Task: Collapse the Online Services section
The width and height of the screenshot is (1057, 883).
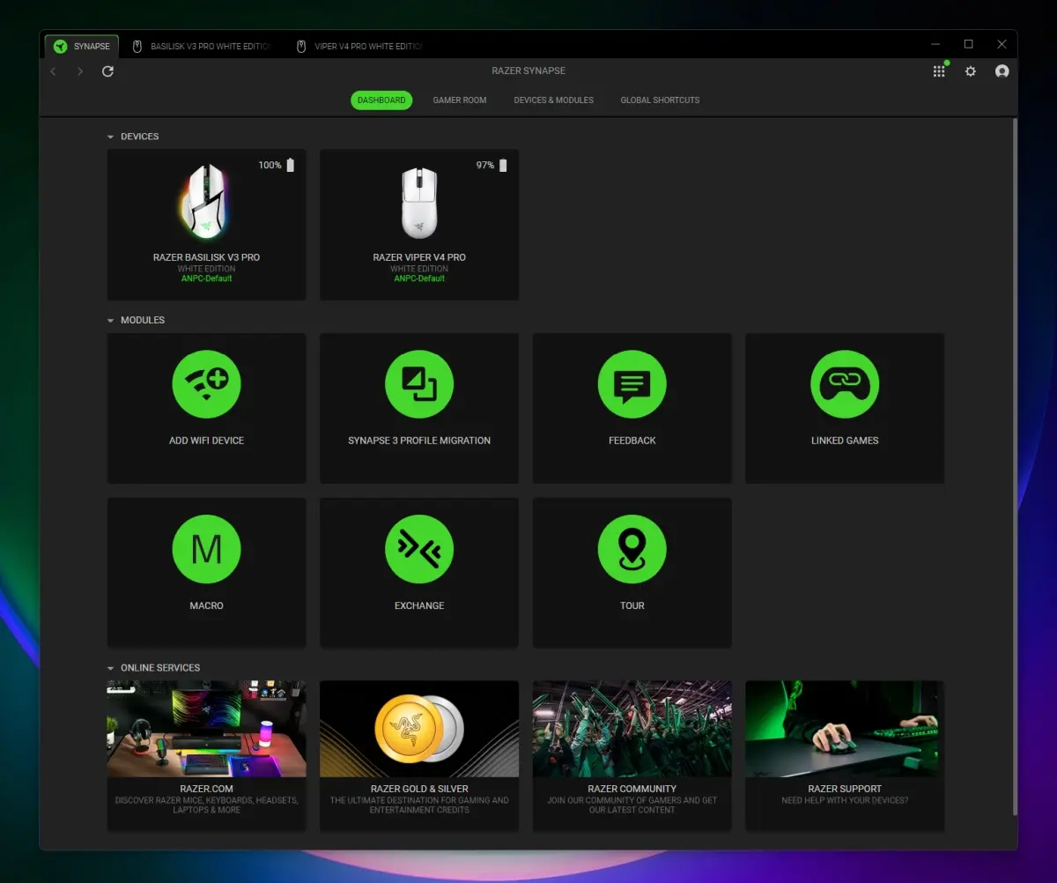Action: click(110, 668)
